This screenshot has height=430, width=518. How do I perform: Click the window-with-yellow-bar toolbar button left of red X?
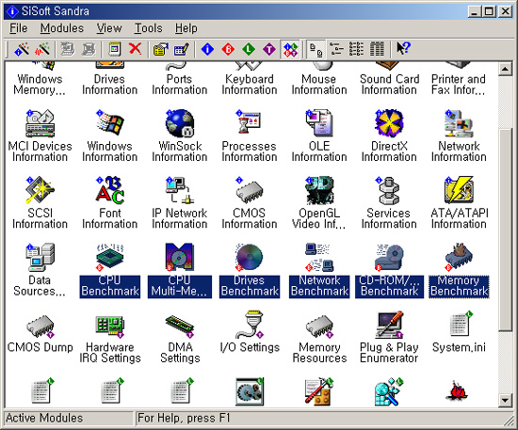coord(114,49)
